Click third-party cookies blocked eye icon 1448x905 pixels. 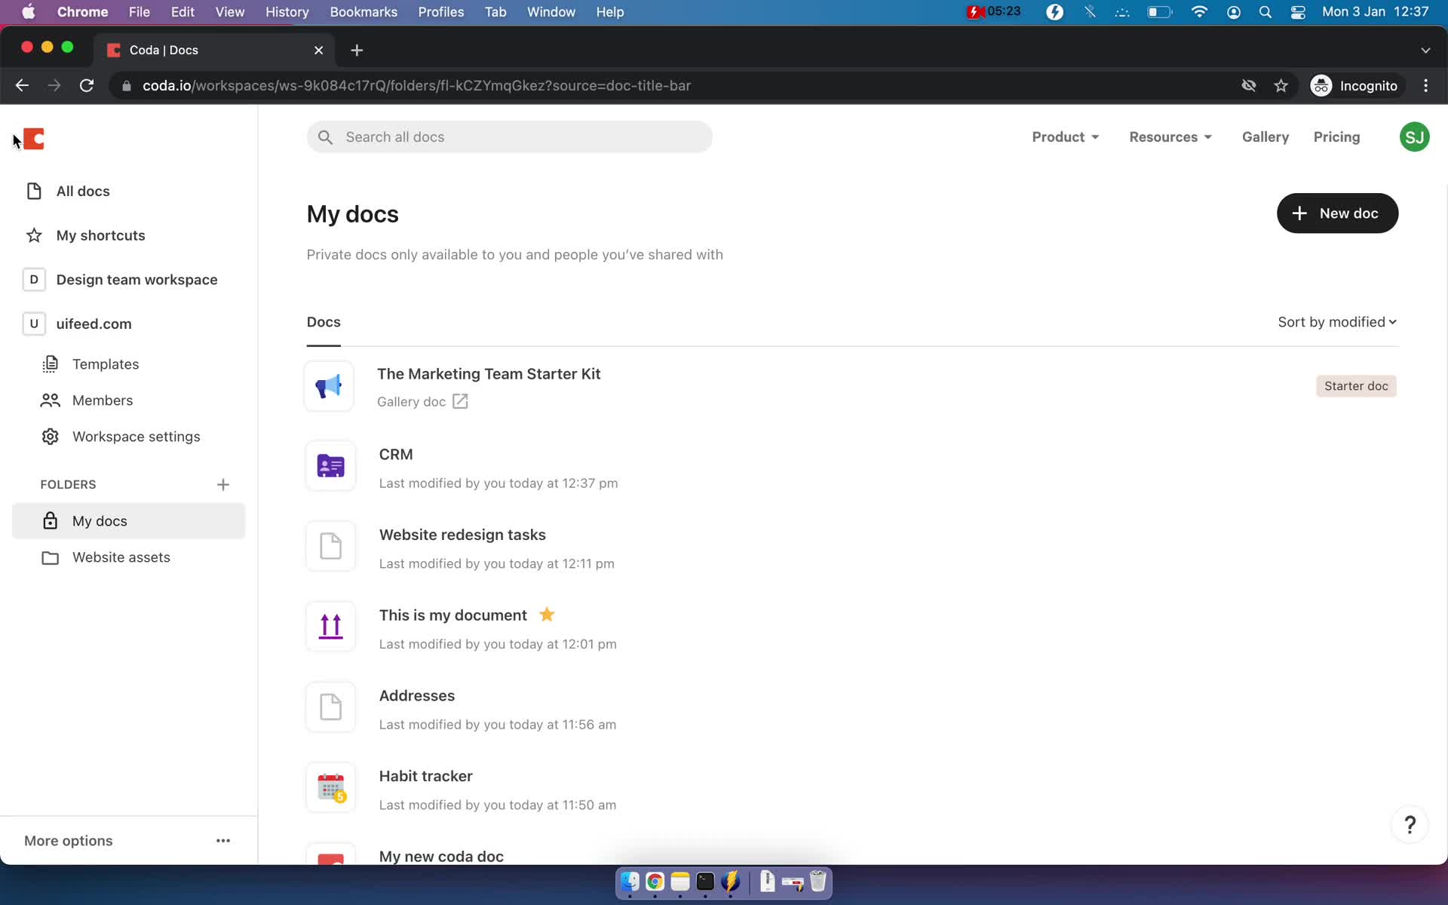pos(1249,85)
